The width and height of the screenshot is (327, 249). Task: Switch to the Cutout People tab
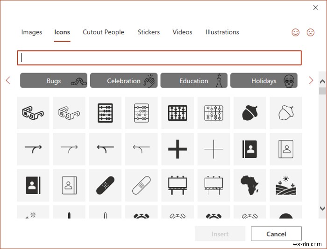103,32
